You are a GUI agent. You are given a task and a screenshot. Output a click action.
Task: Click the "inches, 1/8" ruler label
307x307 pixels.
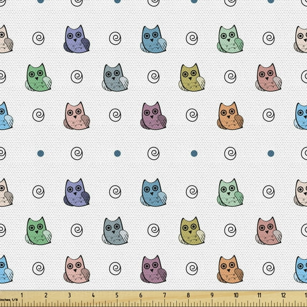[x=9, y=299]
